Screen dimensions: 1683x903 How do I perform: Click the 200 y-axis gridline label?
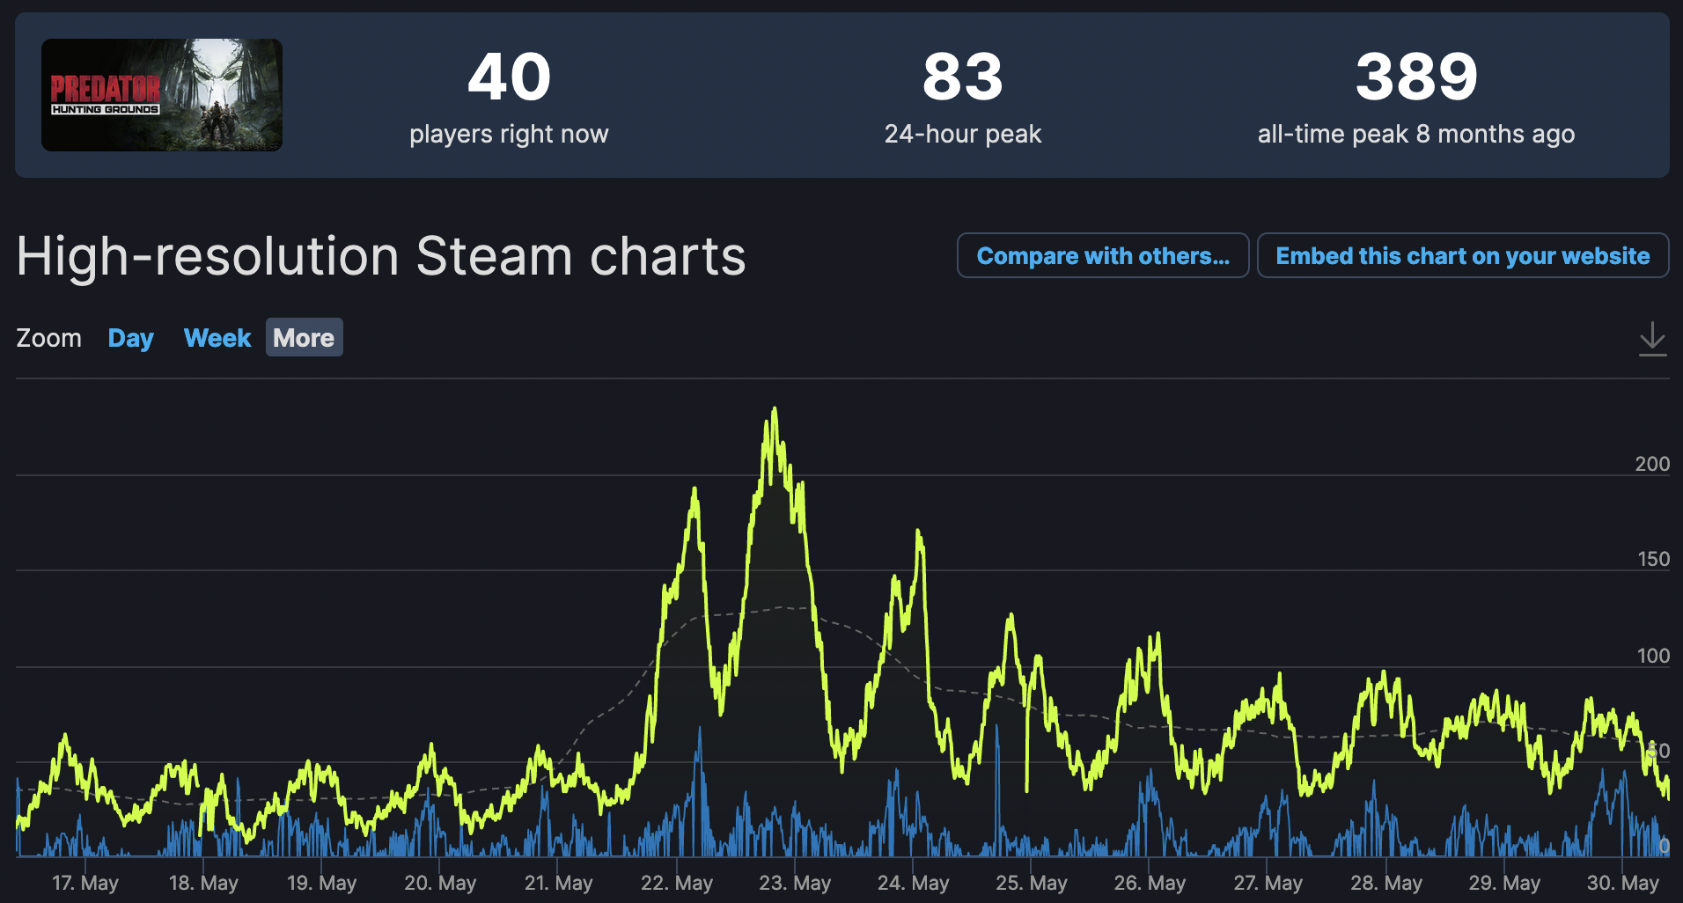(x=1652, y=464)
